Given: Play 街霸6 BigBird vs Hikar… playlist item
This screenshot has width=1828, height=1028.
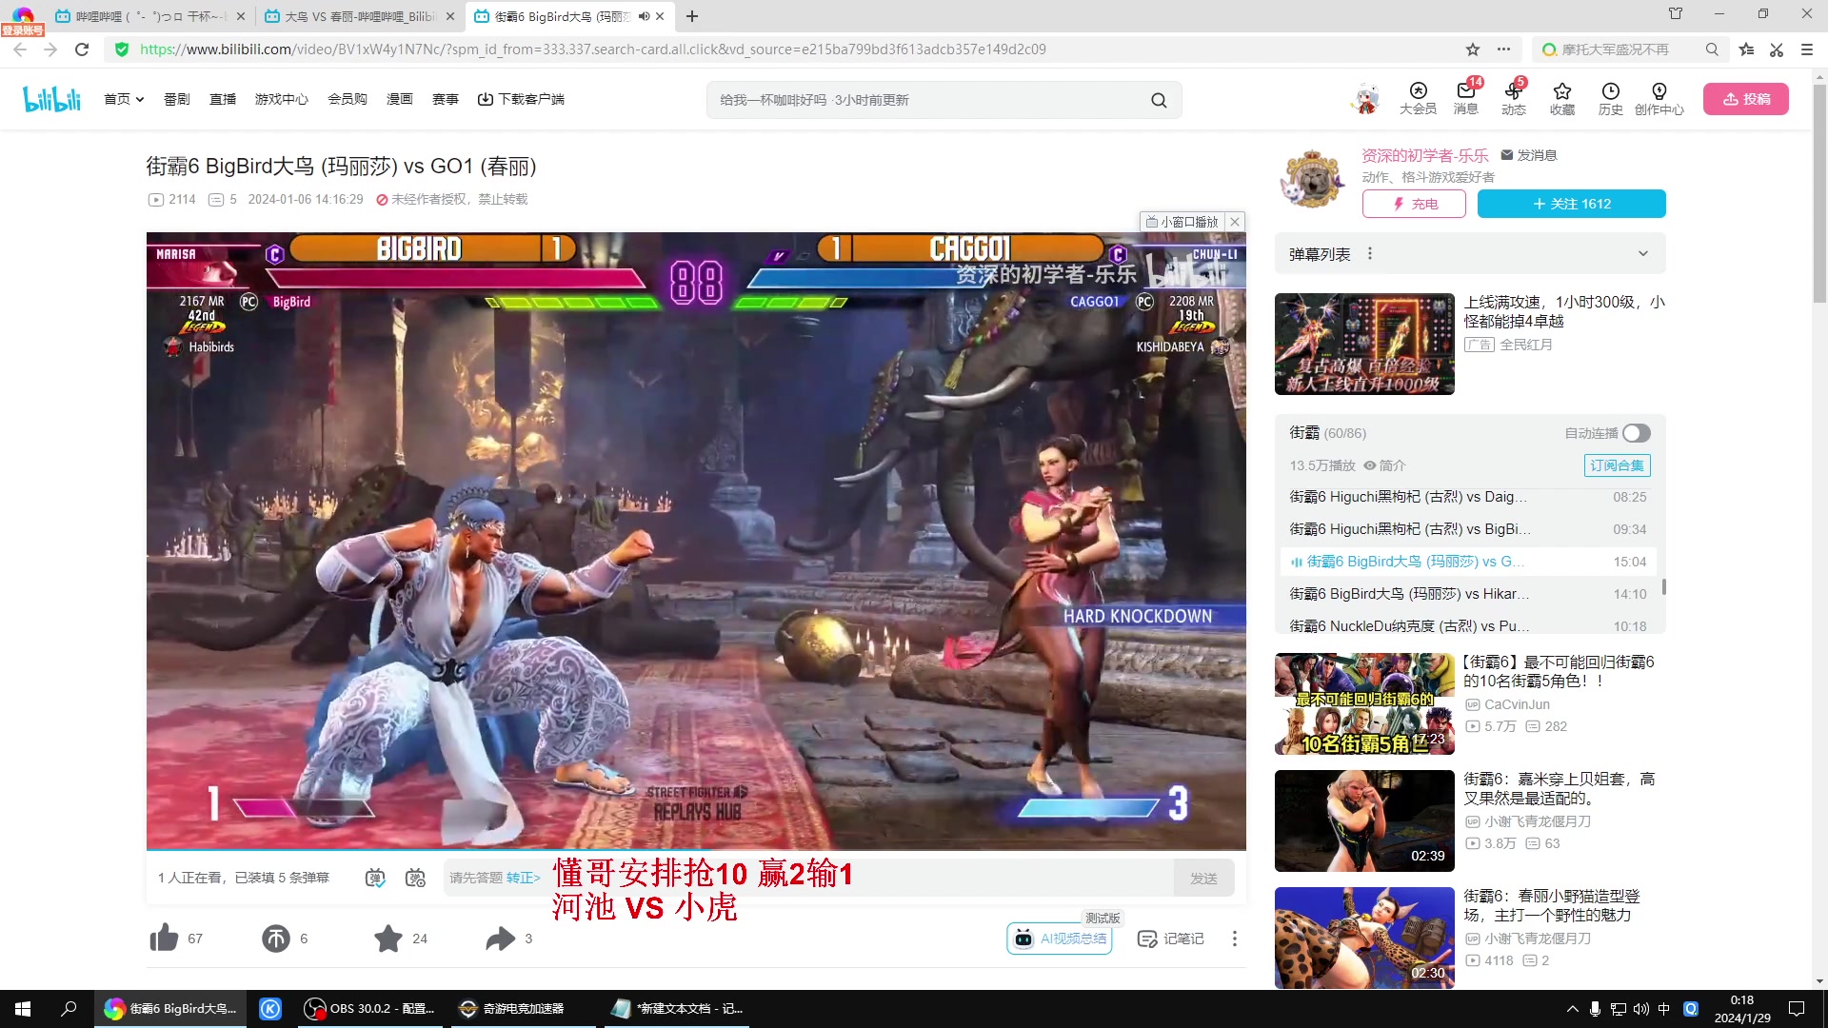Looking at the screenshot, I should coord(1467,594).
